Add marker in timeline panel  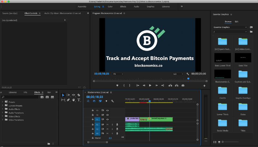coord(106,101)
